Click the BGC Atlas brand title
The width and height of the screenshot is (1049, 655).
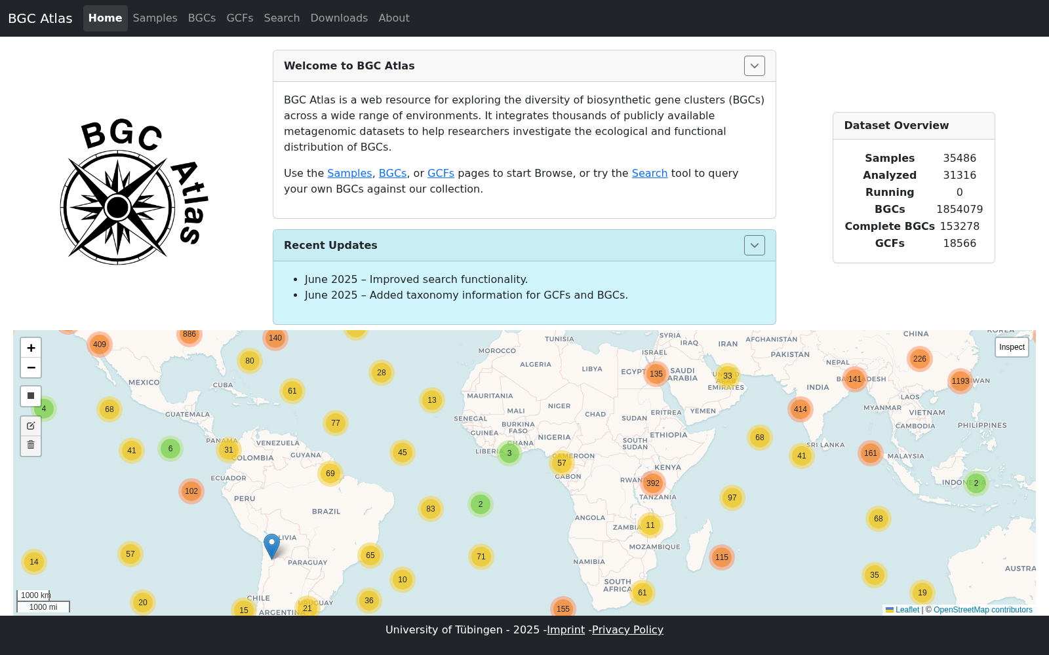(40, 18)
